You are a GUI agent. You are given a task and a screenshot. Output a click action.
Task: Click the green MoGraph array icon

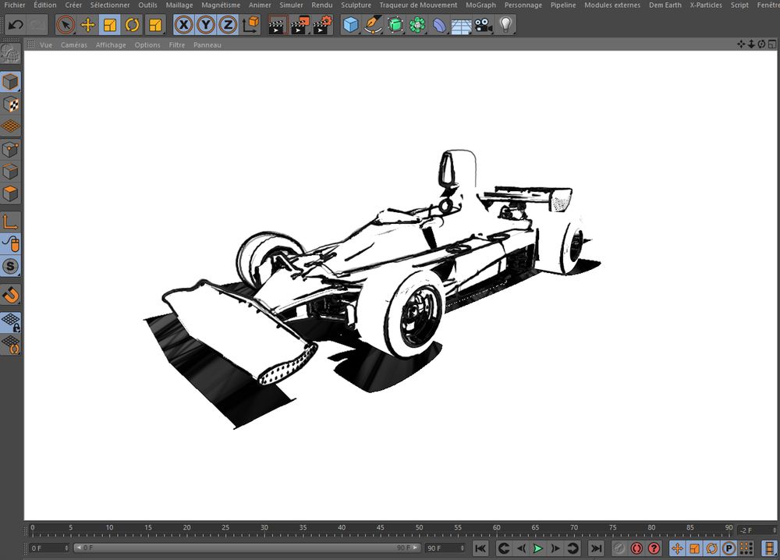click(x=417, y=25)
